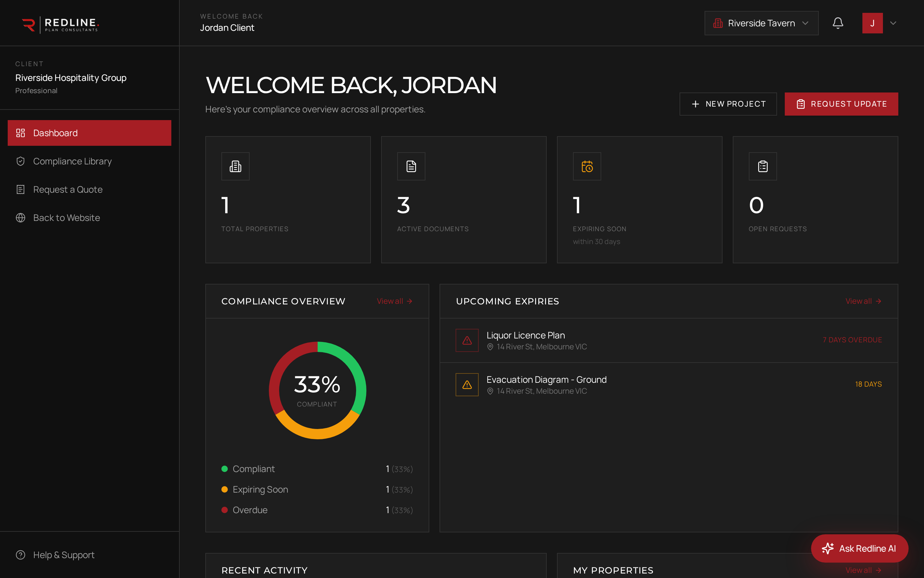Click the Total Properties building icon
This screenshot has height=578, width=924.
tap(235, 166)
